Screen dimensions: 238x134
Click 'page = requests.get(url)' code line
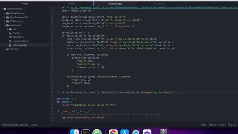tap(77, 11)
